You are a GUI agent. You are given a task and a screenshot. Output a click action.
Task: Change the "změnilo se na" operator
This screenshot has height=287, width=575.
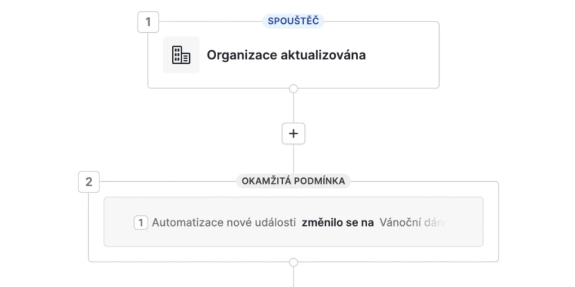click(x=338, y=222)
